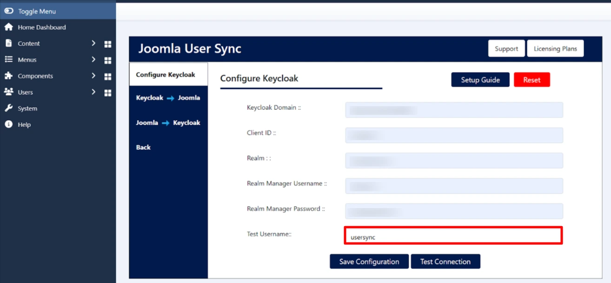Click the Help info icon

click(x=8, y=125)
